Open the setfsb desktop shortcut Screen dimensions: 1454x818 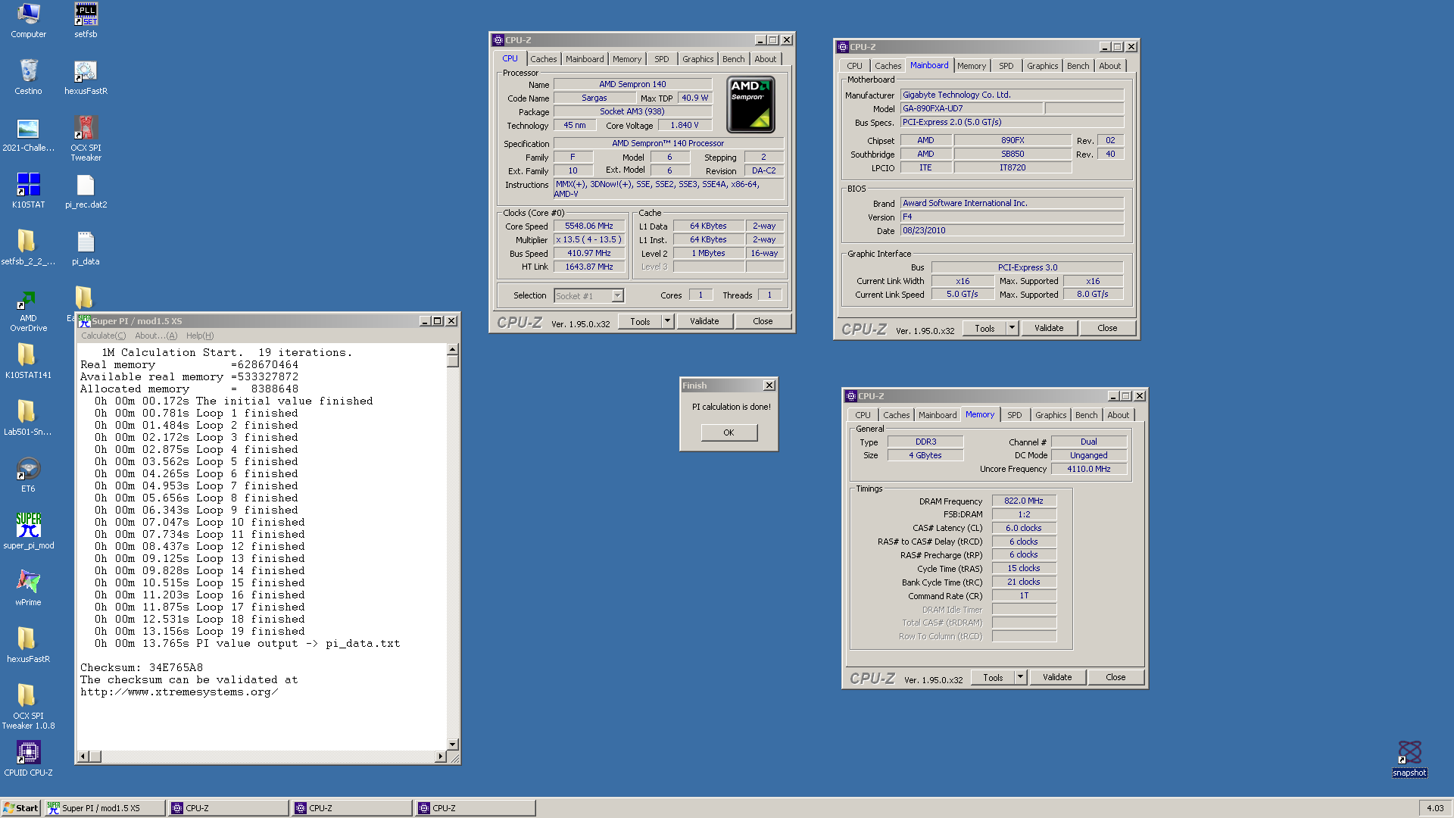tap(86, 20)
